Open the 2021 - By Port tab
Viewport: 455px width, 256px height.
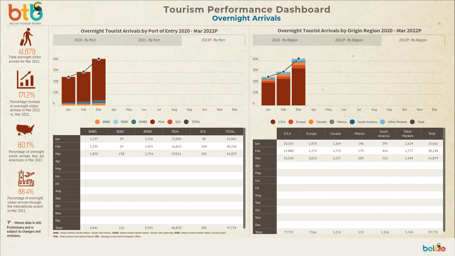click(x=149, y=40)
